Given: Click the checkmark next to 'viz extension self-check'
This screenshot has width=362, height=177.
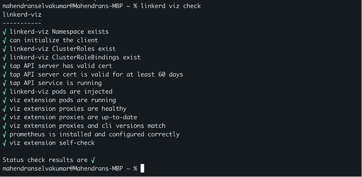Looking at the screenshot, I should (5, 143).
